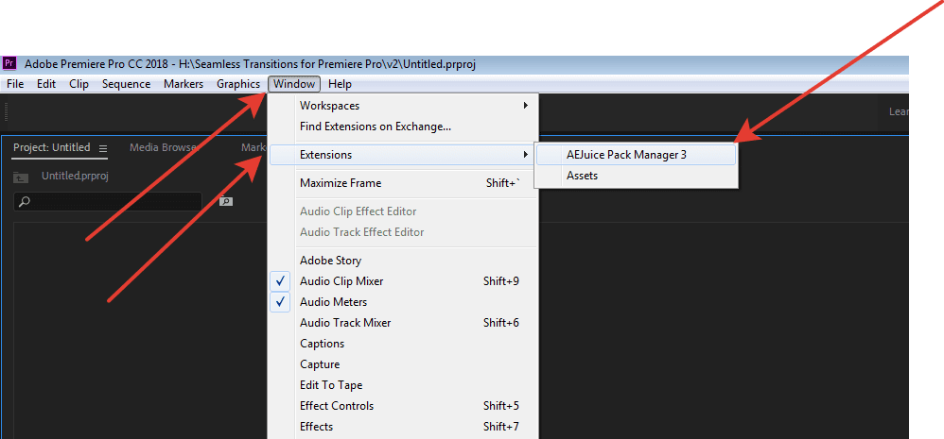Click the bin folder icon
This screenshot has width=944, height=439.
(21, 177)
